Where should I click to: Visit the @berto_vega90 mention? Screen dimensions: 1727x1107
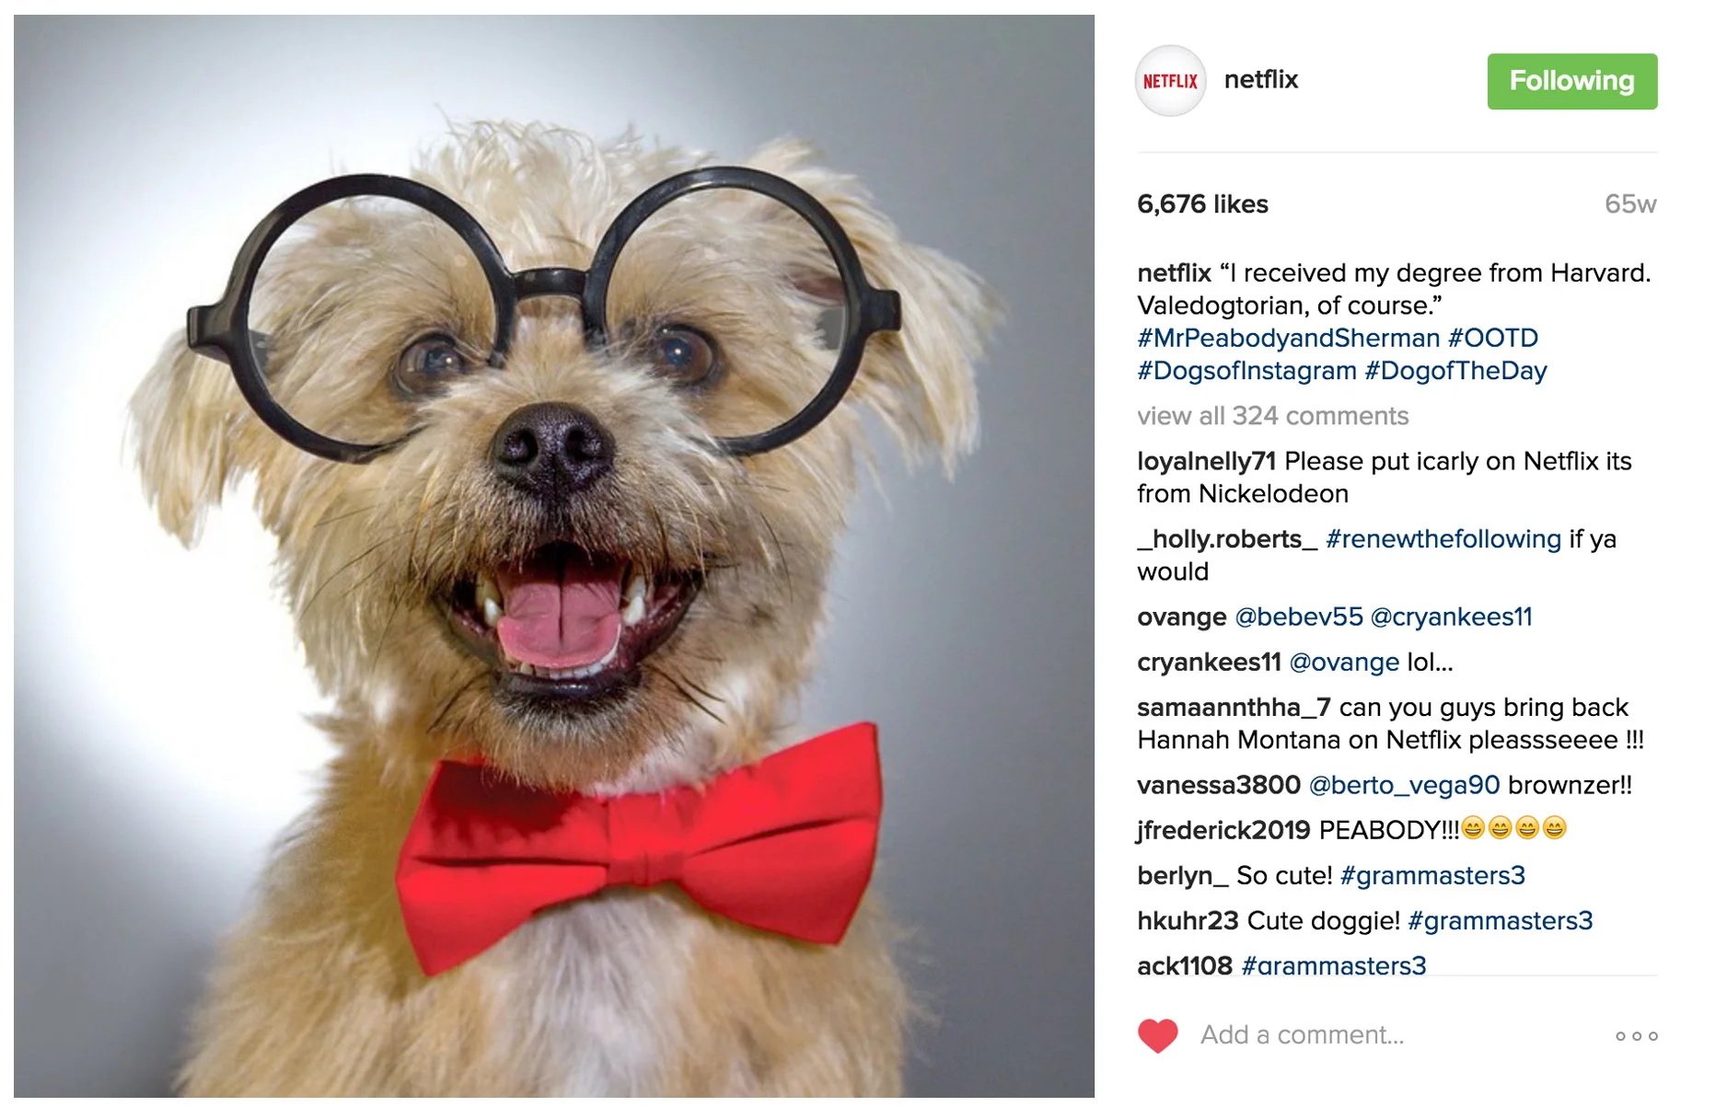[1404, 785]
